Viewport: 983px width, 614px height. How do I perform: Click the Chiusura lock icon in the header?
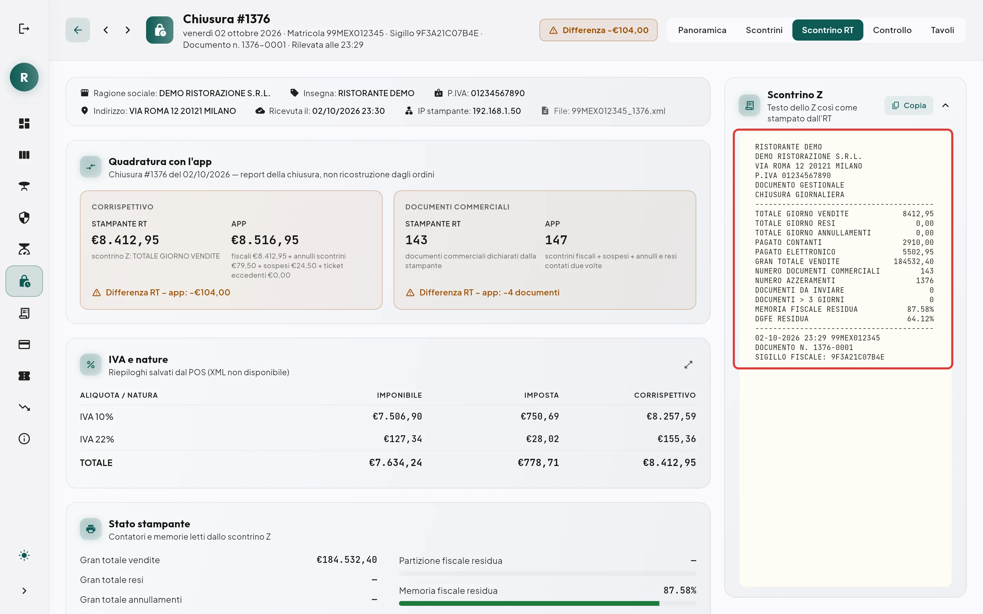tap(160, 30)
